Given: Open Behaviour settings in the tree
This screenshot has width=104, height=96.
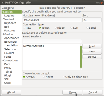Looking at the screenshot, I should 10,42.
